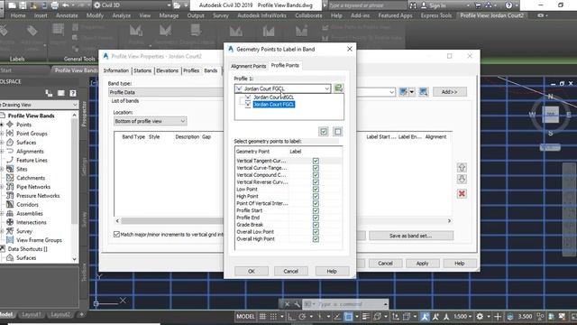Click the Layout1 tab
Image resolution: width=577 pixels, height=325 pixels.
(x=32, y=314)
